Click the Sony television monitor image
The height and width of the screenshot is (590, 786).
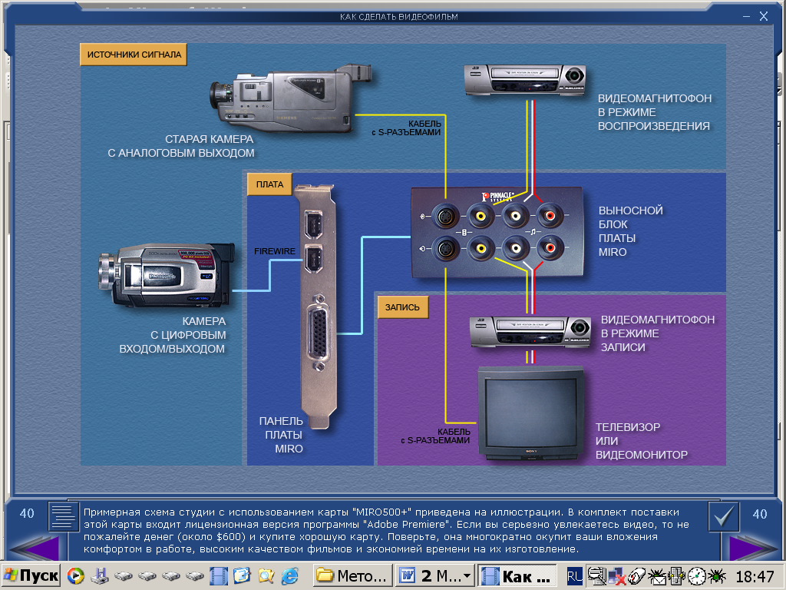tap(531, 413)
